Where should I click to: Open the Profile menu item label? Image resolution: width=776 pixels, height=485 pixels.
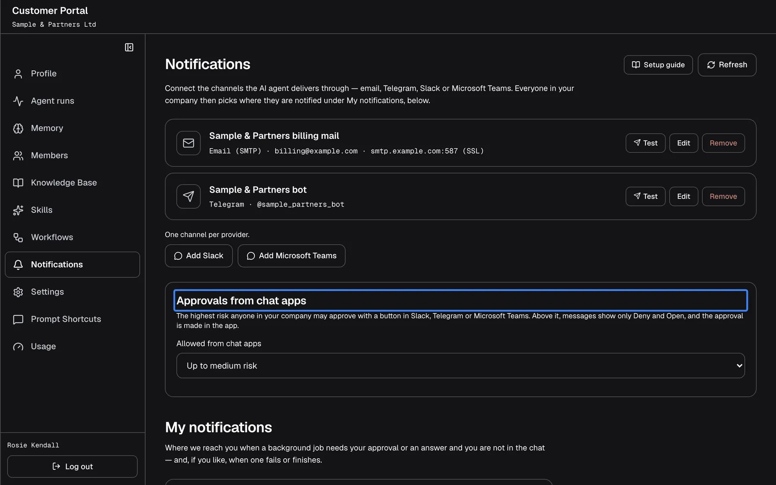(x=44, y=74)
